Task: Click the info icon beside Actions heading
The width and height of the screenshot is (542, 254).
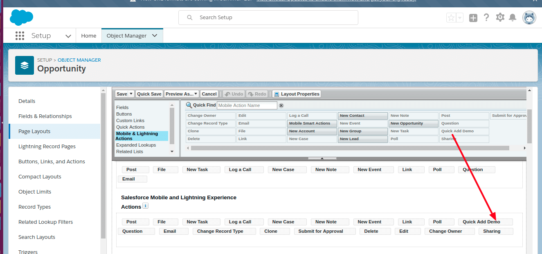Action: (145, 206)
